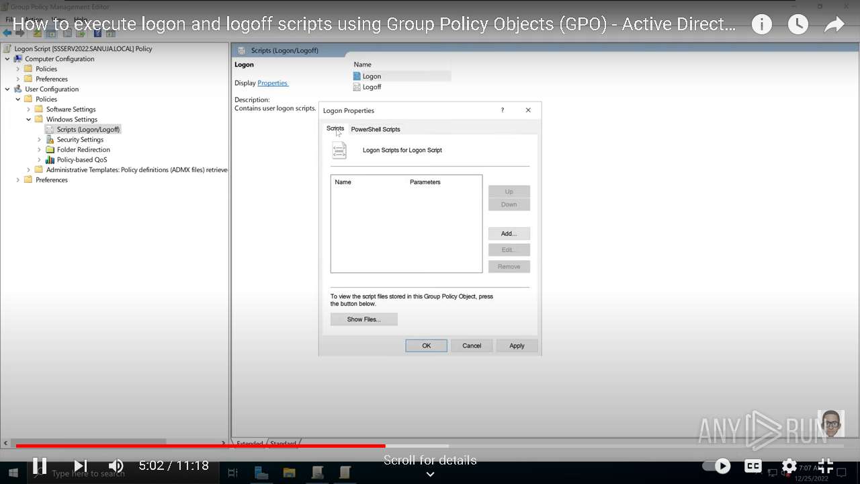
Task: Click the Up button
Action: coord(509,192)
